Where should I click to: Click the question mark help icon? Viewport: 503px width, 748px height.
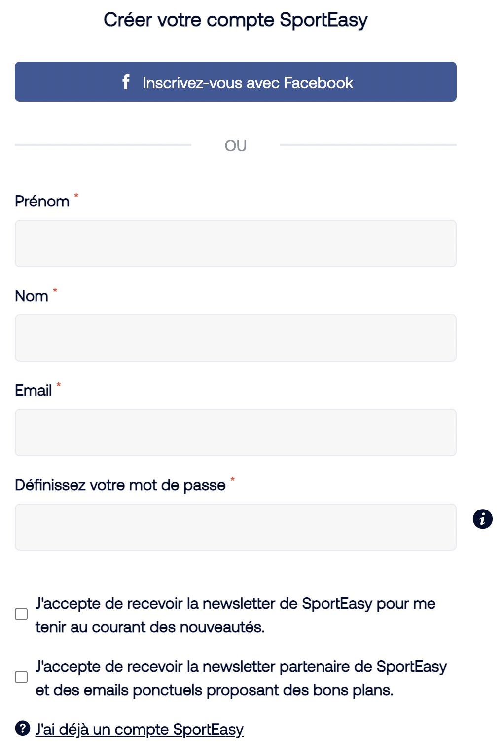tap(22, 728)
